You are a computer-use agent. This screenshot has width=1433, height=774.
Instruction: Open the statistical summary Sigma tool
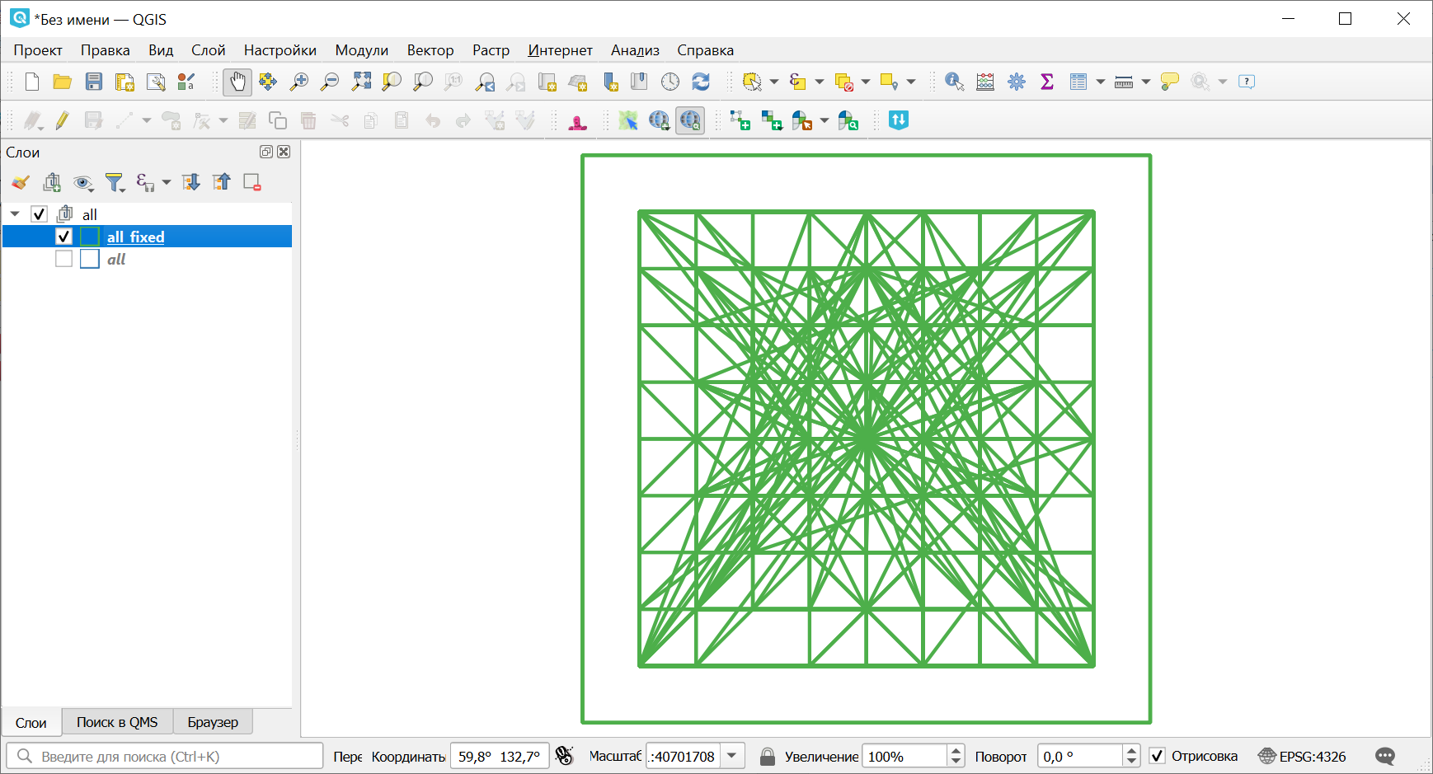tap(1047, 82)
